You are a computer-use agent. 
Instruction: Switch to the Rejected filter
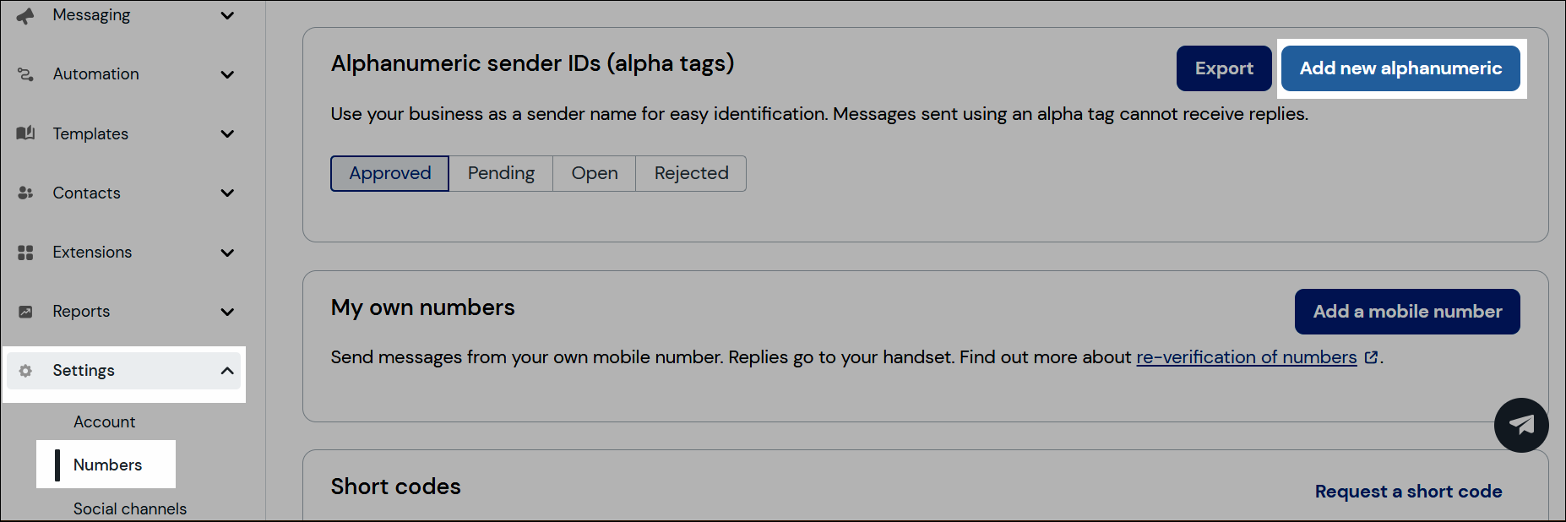click(691, 173)
